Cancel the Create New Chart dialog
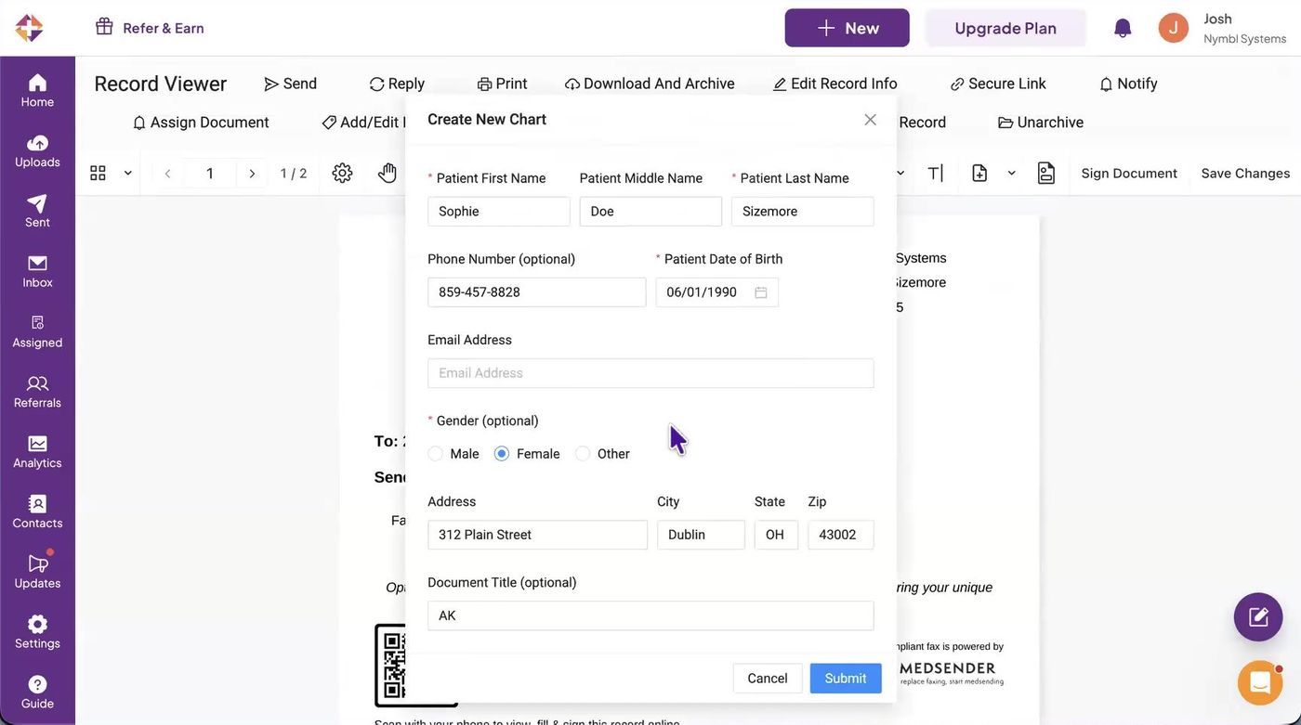1301x725 pixels. click(x=768, y=679)
